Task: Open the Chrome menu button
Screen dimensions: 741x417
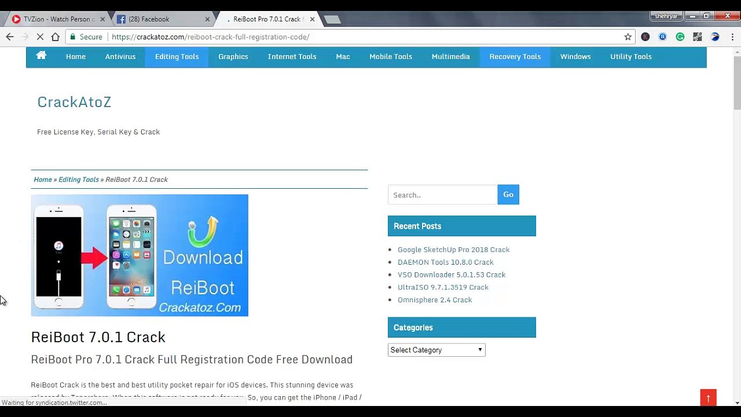Action: tap(732, 36)
